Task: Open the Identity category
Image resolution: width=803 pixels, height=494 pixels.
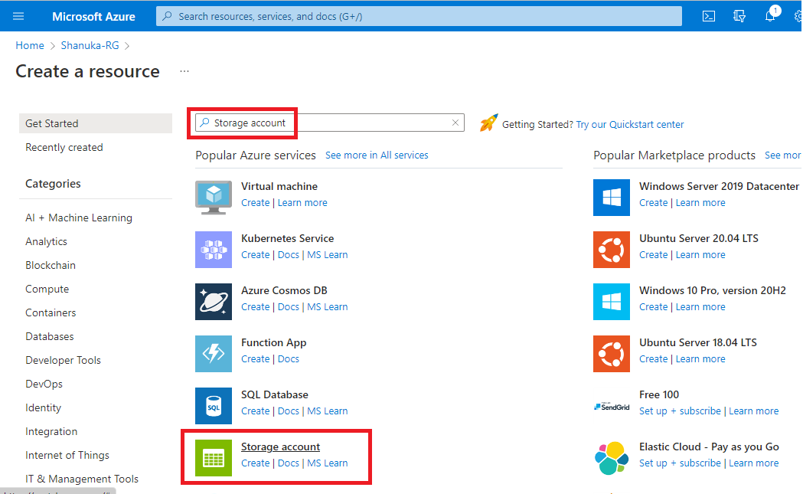Action: click(x=43, y=408)
